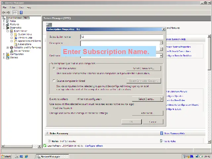Open the Destination log dropdown arrow
This screenshot has height=159, width=212.
click(x=161, y=56)
